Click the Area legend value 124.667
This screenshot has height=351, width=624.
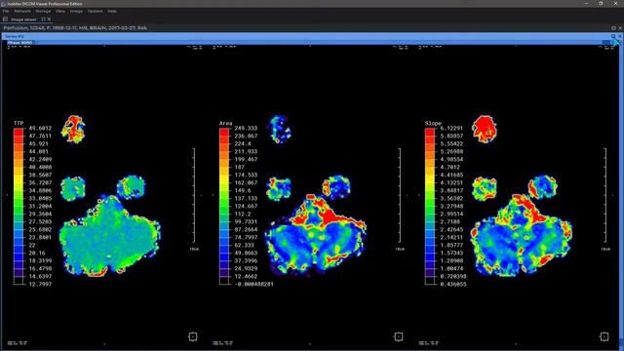tap(246, 206)
